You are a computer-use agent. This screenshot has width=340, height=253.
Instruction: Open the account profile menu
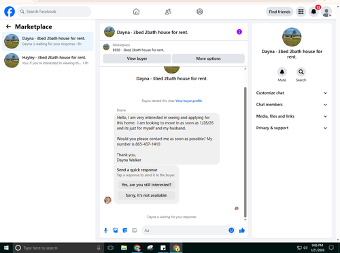tap(326, 12)
